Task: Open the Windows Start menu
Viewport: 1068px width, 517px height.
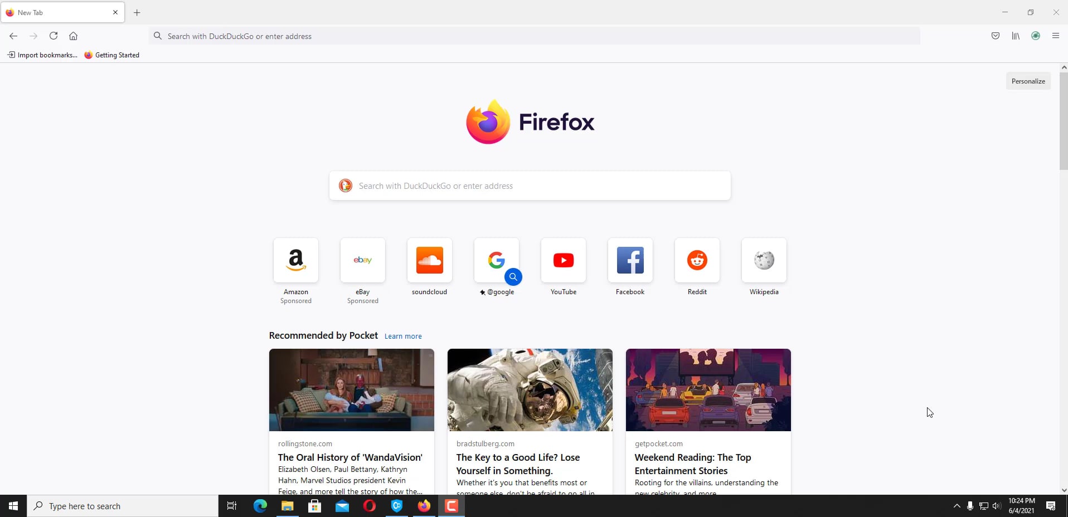Action: tap(13, 506)
